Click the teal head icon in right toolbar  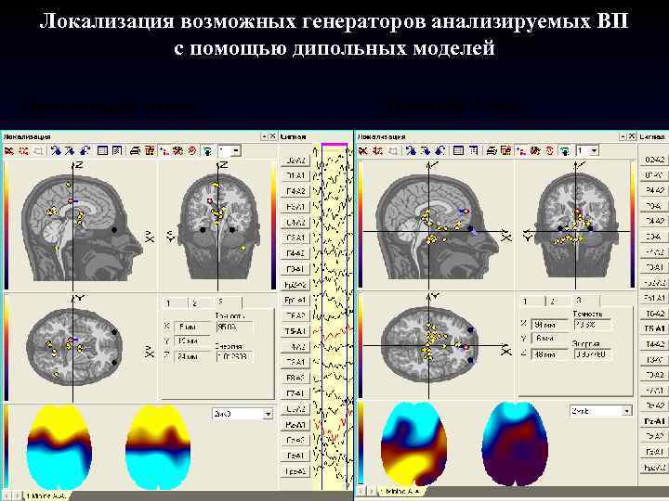coord(565,151)
